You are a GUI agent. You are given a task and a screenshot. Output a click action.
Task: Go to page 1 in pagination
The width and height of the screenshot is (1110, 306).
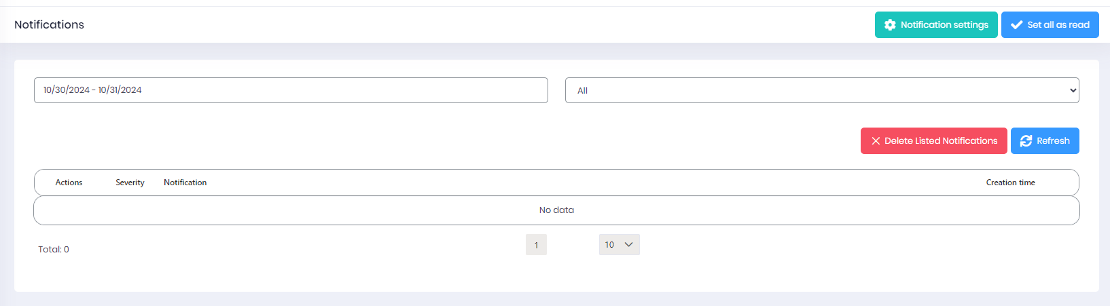point(536,245)
